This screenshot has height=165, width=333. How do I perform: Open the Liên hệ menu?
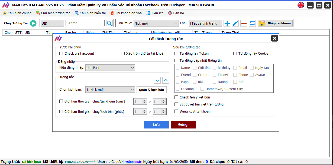pos(176,13)
